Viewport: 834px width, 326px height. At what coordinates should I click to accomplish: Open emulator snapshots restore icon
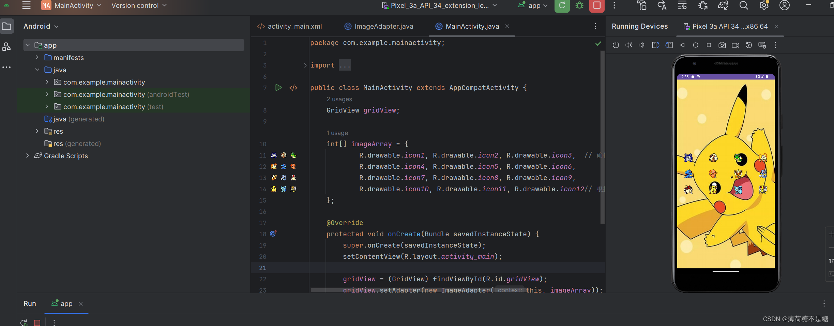749,45
